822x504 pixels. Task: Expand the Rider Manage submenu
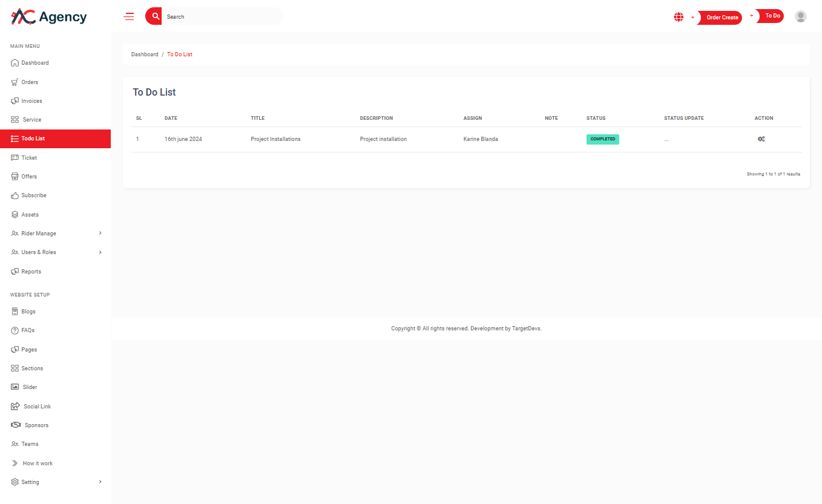(100, 234)
